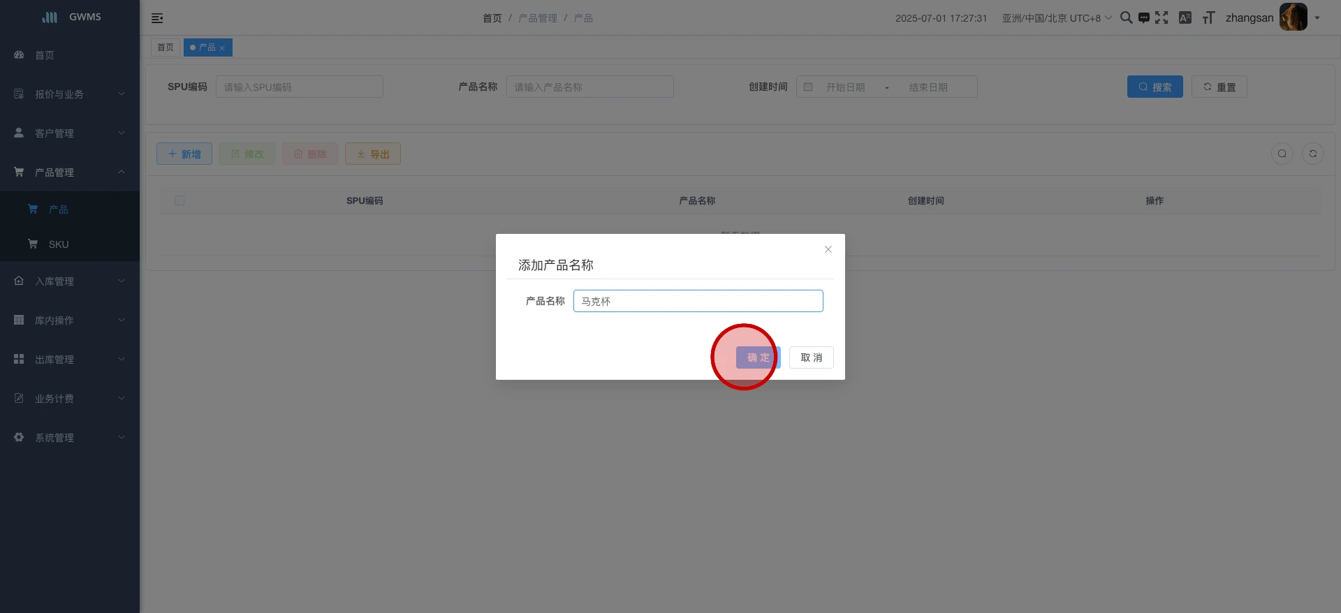Collapse the 产品管理 sidebar menu
This screenshot has height=613, width=1341.
pyautogui.click(x=70, y=172)
